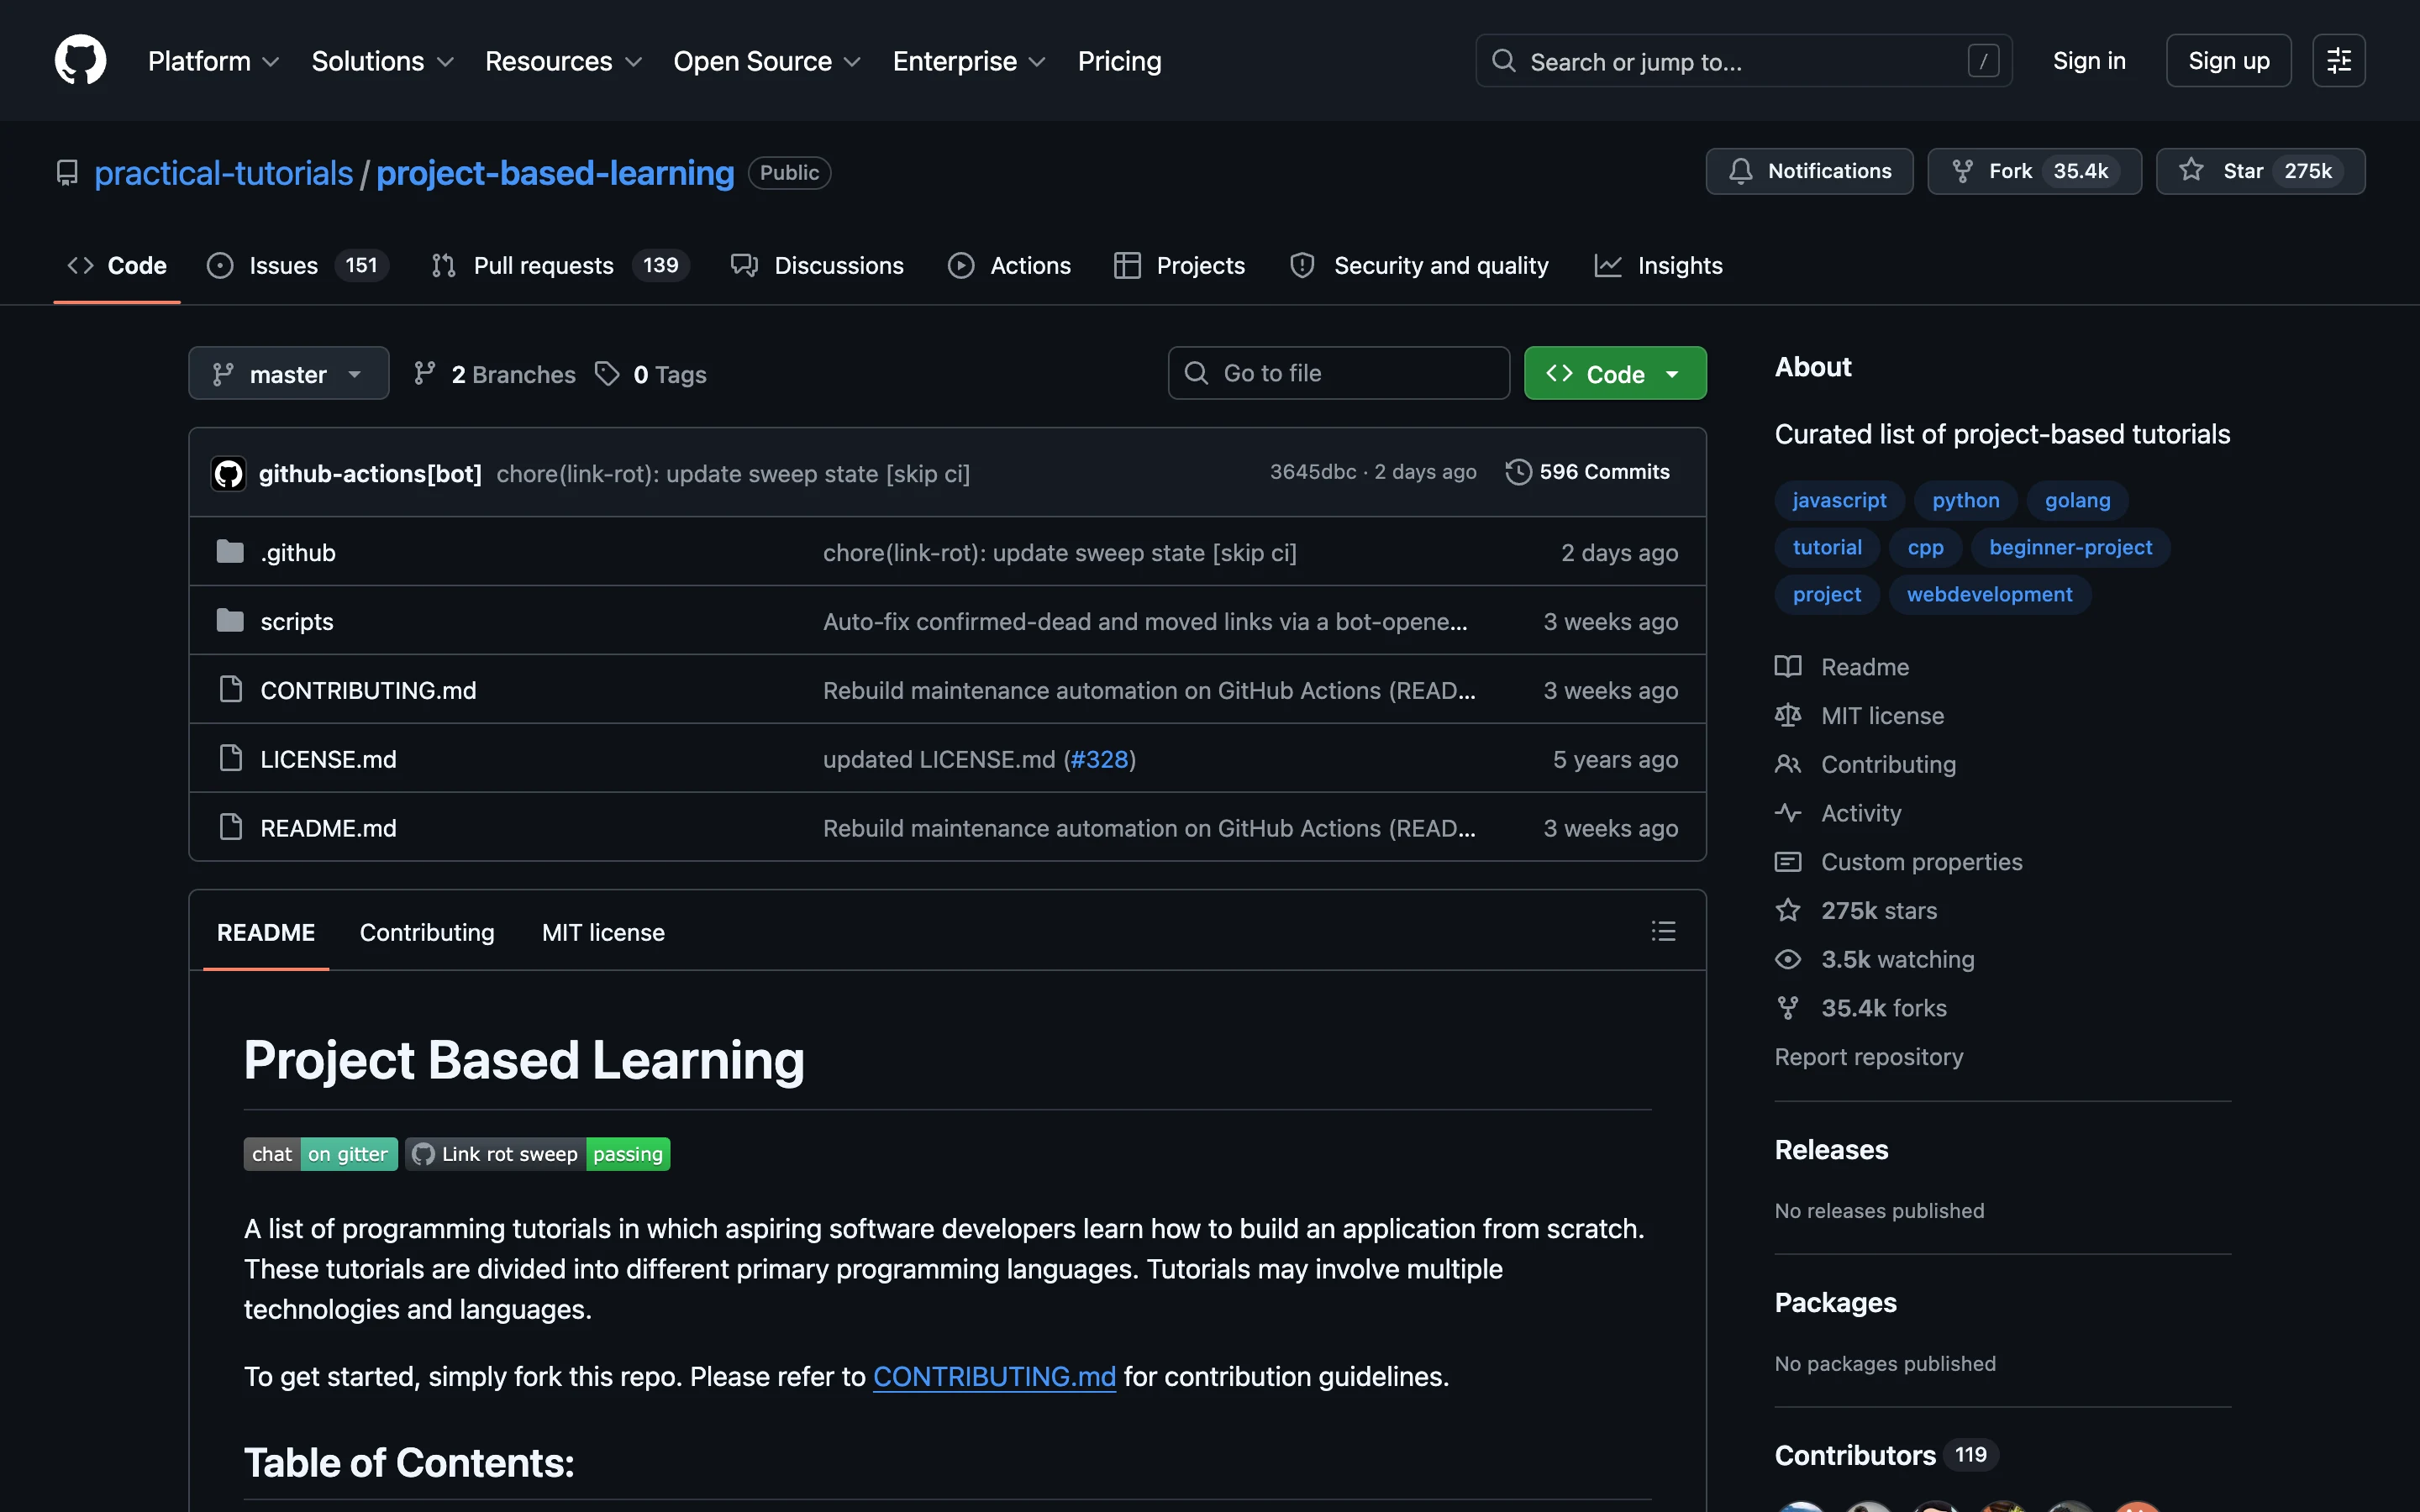Click the 3645dbc commit hash

1312,471
